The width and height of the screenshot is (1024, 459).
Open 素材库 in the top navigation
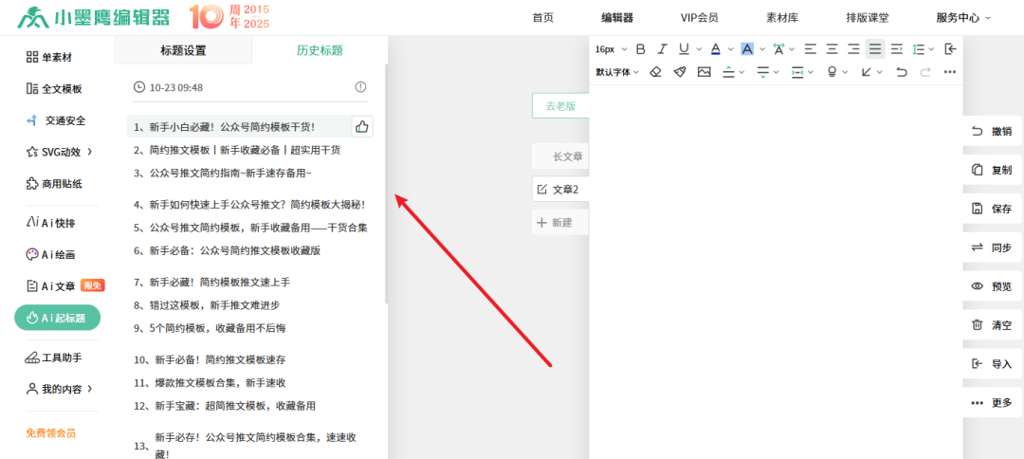782,18
